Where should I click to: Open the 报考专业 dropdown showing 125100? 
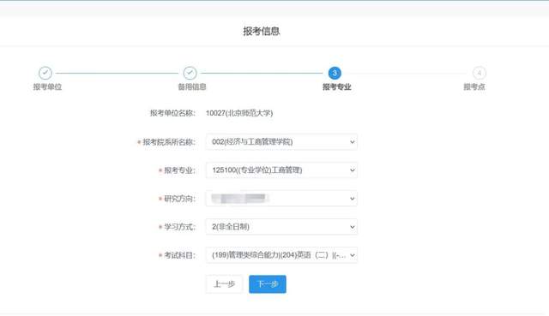click(281, 170)
